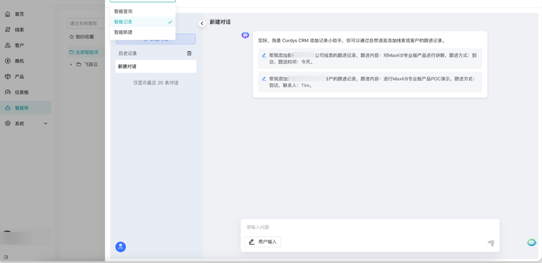The image size is (542, 263).
Task: Expand the 飞致云 folder triangle
Action: click(71, 64)
